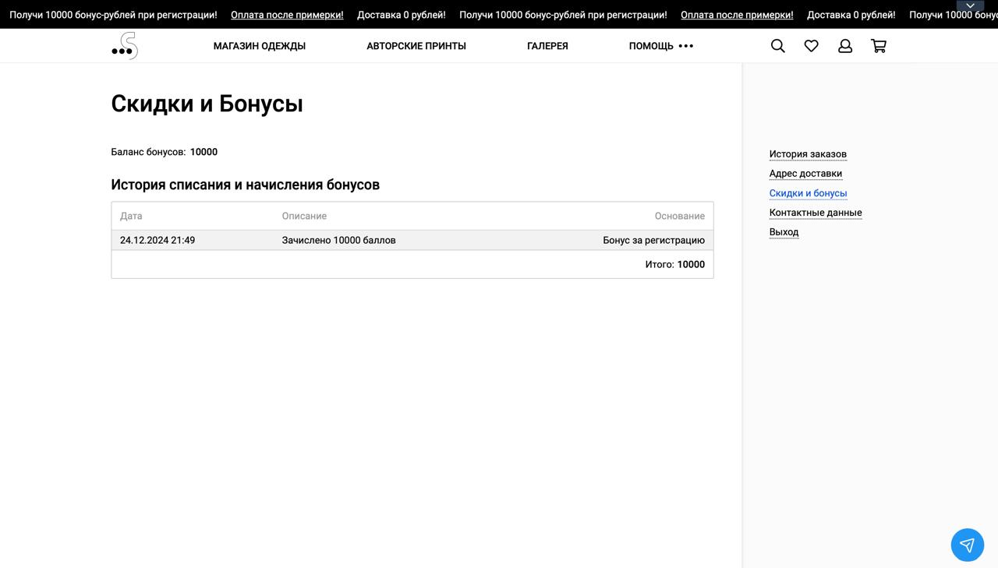The image size is (998, 568).
Task: Open МАГАЗИН ОДЕЖДЫ menu
Action: coord(260,46)
